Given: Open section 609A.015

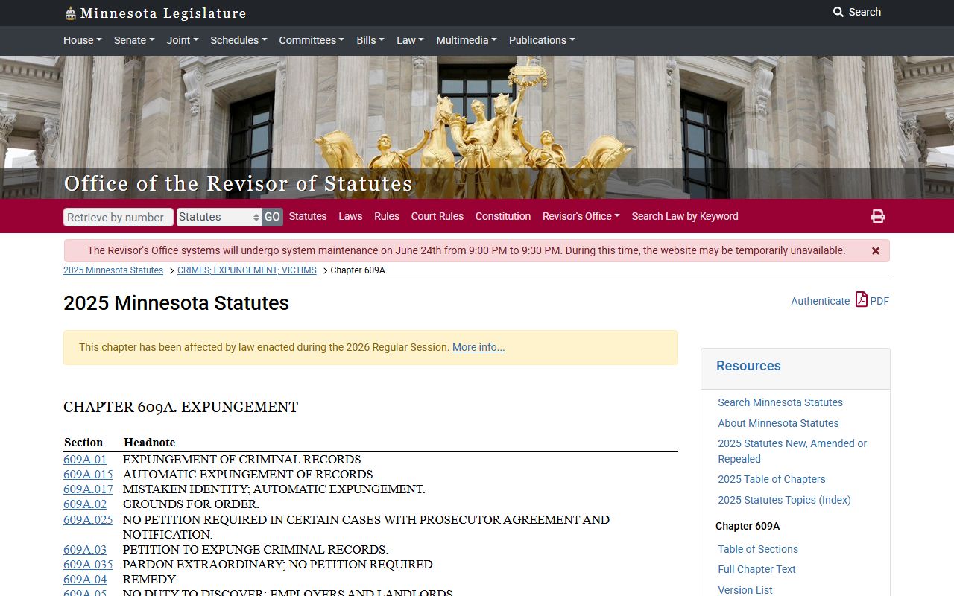Looking at the screenshot, I should (88, 475).
